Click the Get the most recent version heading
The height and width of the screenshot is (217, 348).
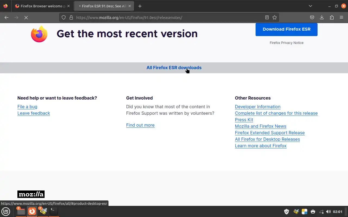click(x=127, y=34)
